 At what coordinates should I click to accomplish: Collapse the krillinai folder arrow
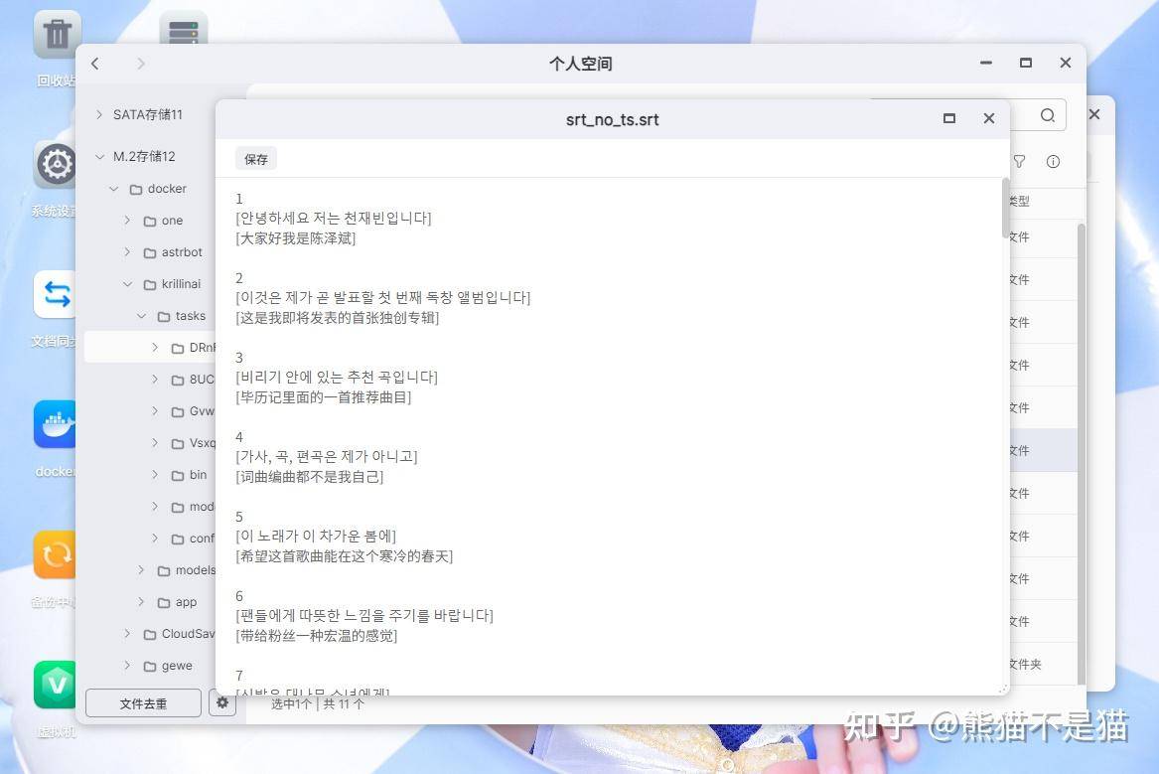click(128, 284)
